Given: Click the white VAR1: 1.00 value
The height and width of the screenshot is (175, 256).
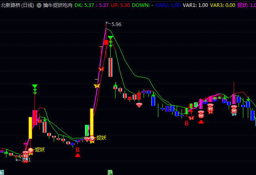Looking at the screenshot, I should [195, 5].
